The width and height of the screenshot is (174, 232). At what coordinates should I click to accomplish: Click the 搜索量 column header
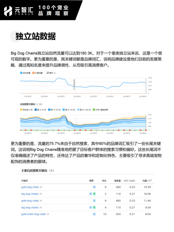[x=117, y=181]
